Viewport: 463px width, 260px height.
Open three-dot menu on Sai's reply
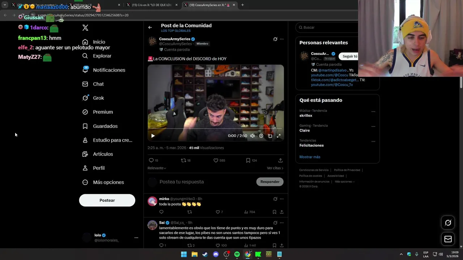(x=282, y=223)
